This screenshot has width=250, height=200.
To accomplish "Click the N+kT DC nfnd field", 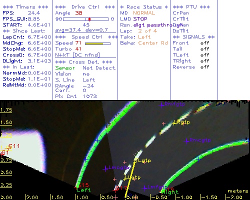I will point(77,55).
